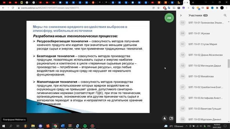Screen dimensions: 230x129
Task: Open the Windows notification center
Action: tap(225, 126)
